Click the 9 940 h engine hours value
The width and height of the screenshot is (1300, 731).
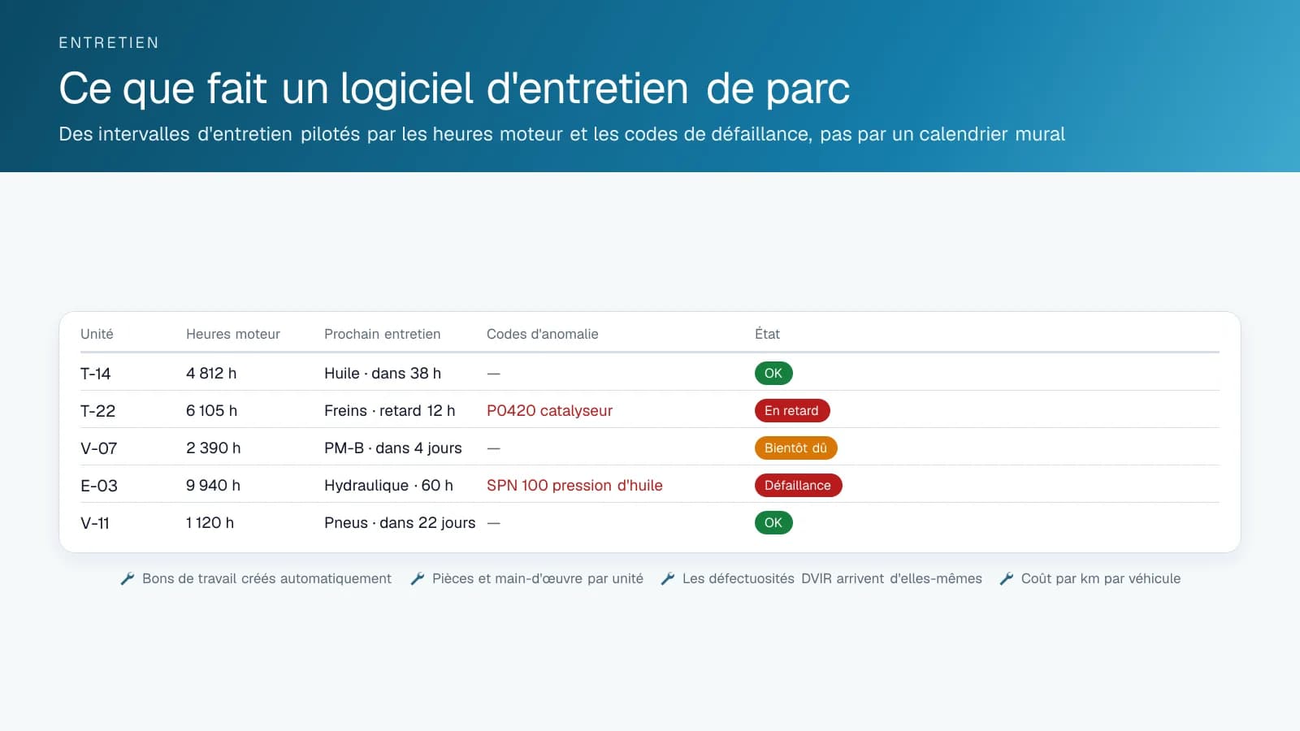coord(214,486)
